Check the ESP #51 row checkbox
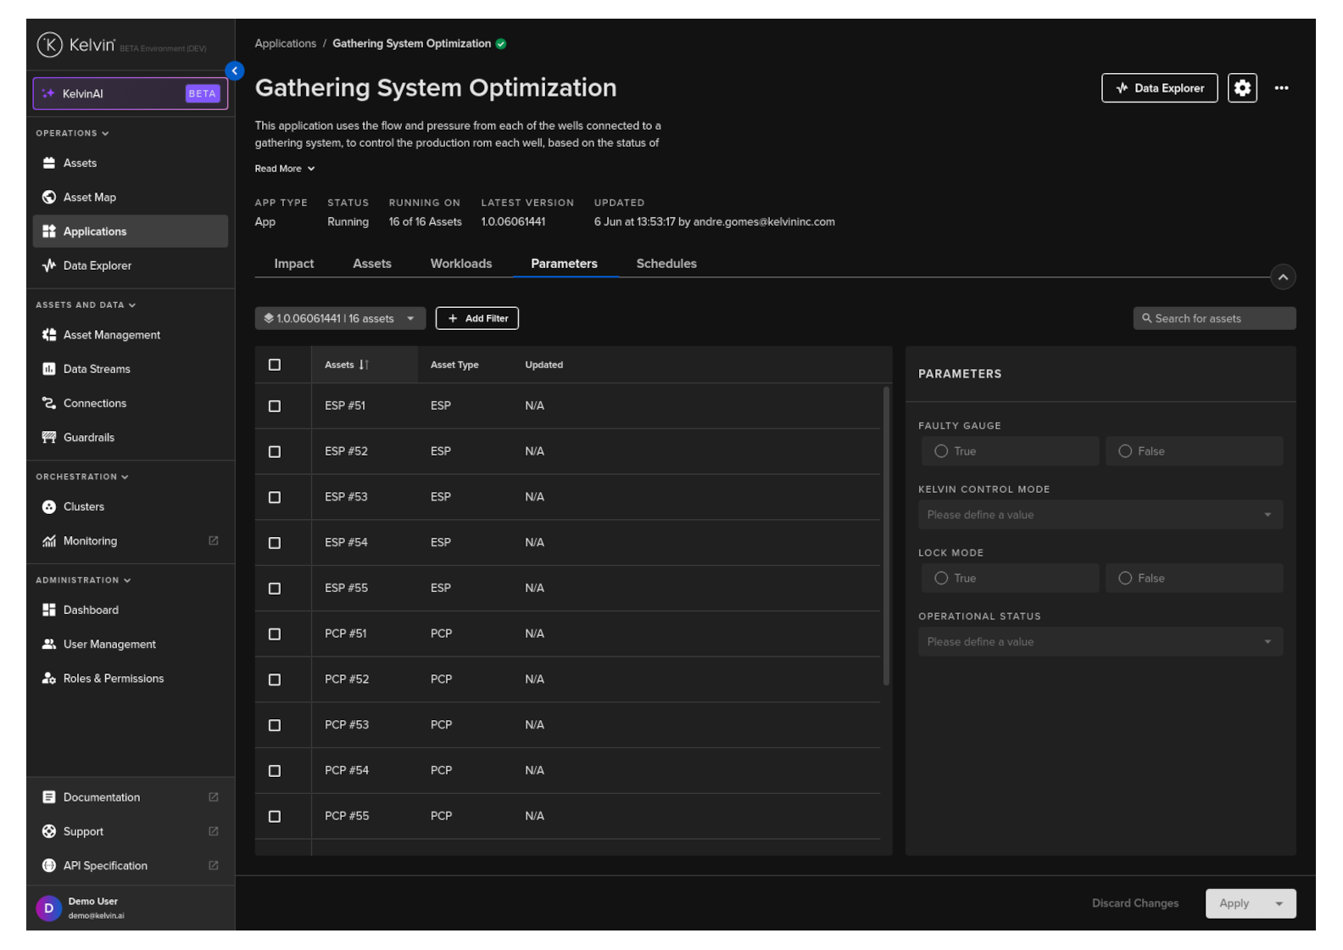1343x950 pixels. 275,406
